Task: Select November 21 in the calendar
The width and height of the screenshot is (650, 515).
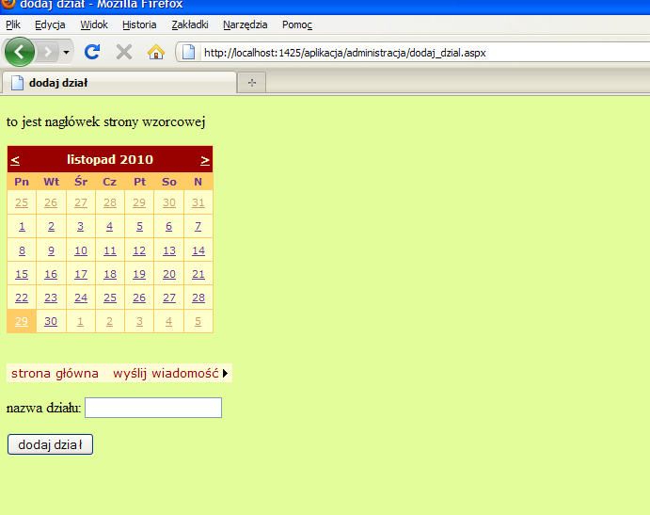Action: [198, 274]
